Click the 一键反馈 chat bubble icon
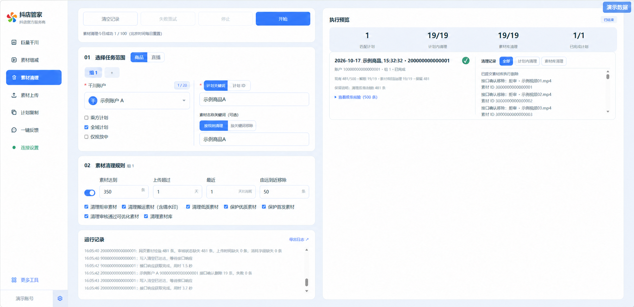 coord(14,130)
